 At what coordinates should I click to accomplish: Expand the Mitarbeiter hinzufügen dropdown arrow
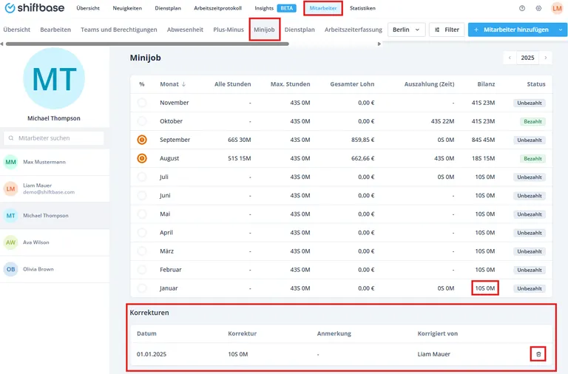pyautogui.click(x=561, y=30)
